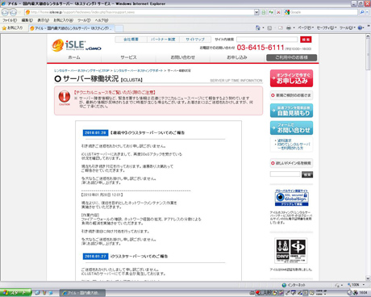This screenshot has width=371, height=297.
Task: Go to お申し込み navigation tab
Action: (237, 57)
